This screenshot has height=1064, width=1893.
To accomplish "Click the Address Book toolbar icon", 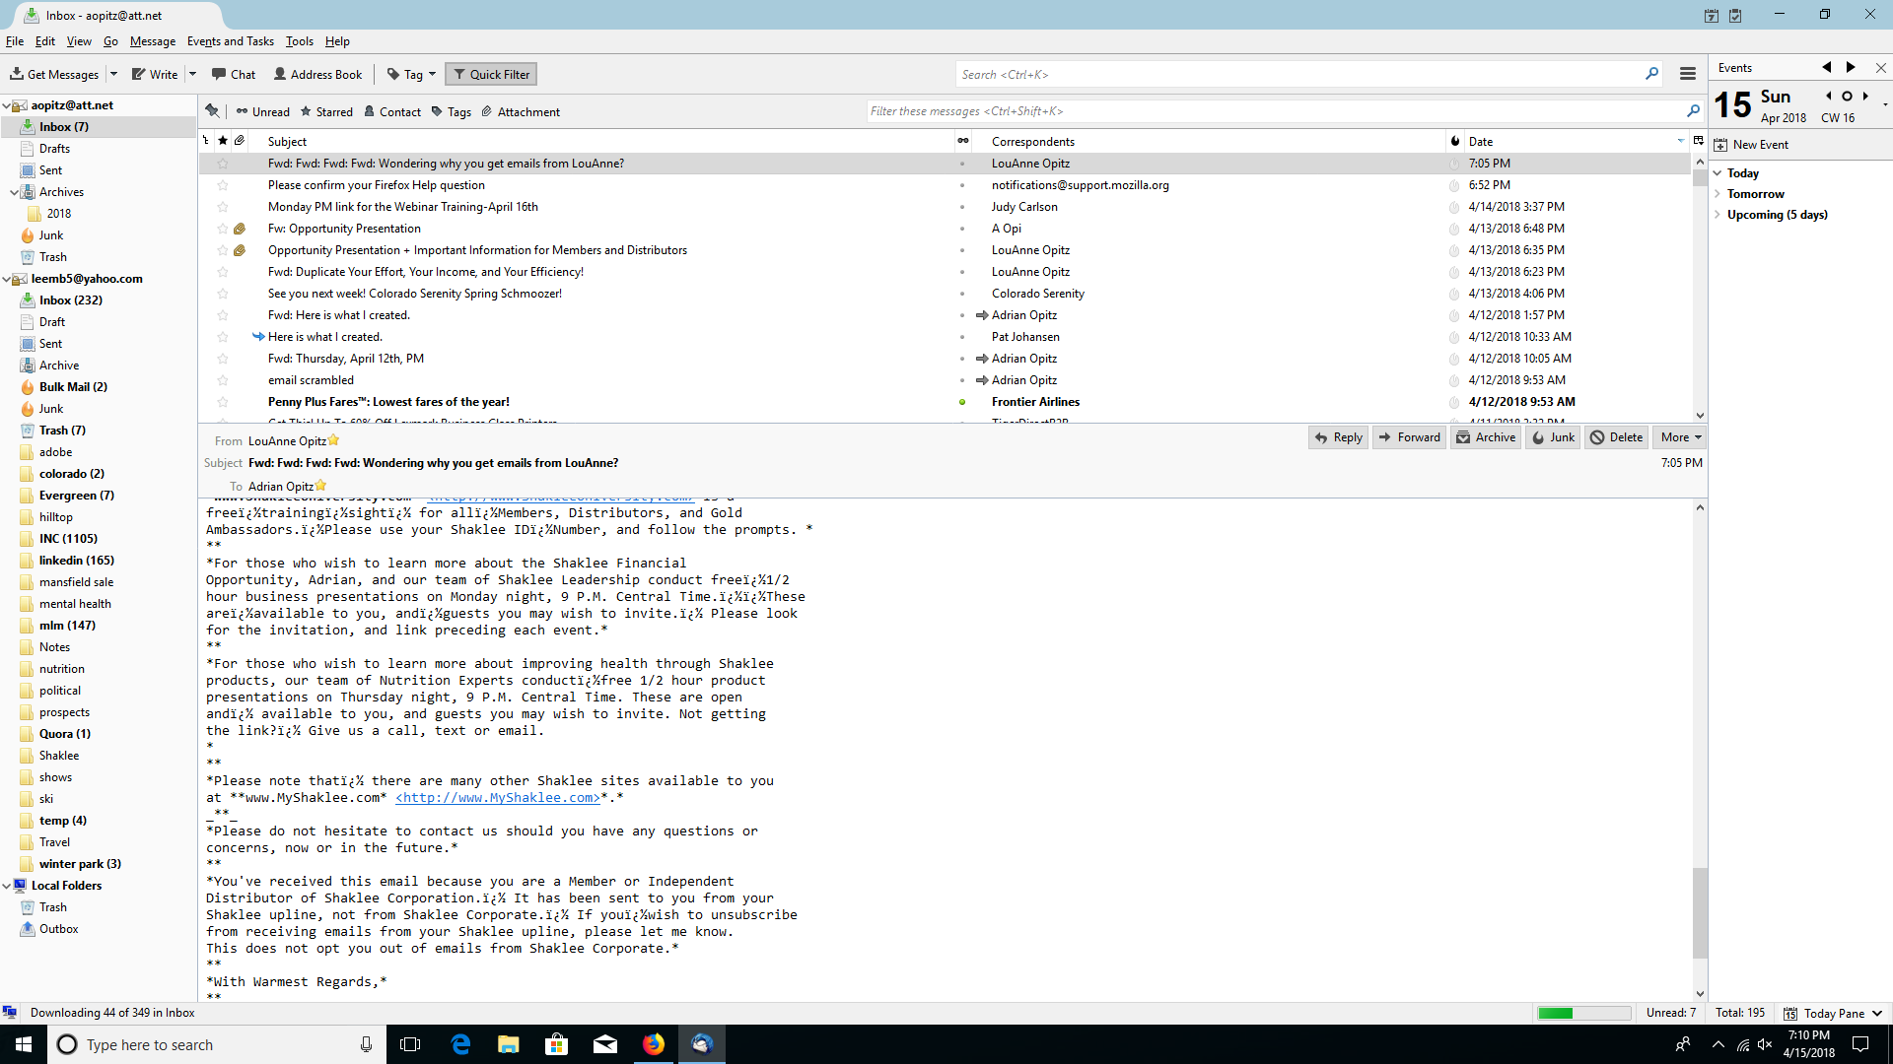I will 317,74.
